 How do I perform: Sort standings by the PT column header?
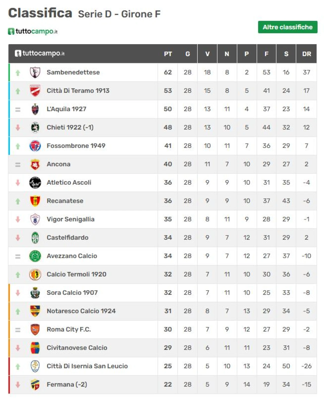pos(168,54)
